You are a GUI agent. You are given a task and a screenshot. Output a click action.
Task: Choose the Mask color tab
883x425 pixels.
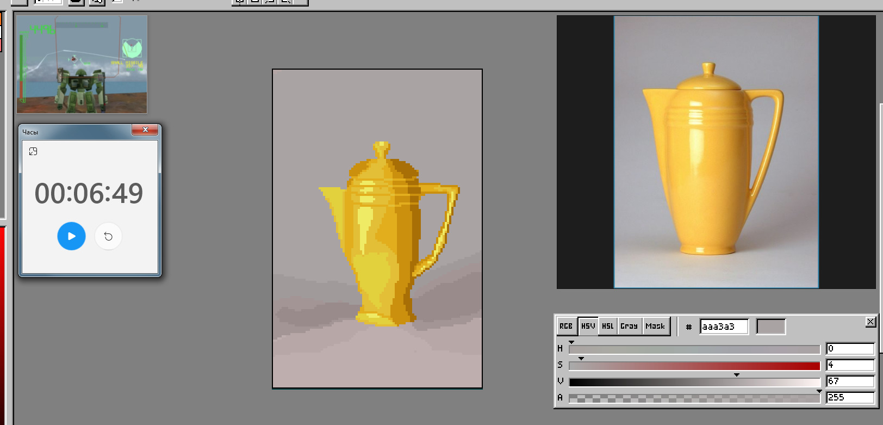point(655,326)
